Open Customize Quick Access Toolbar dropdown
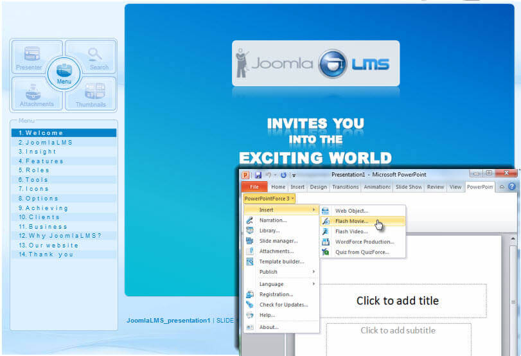Image resolution: width=521 pixels, height=356 pixels. point(294,175)
